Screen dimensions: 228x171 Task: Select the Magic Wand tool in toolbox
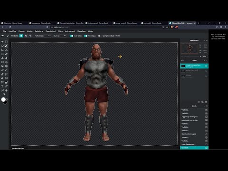6,46
